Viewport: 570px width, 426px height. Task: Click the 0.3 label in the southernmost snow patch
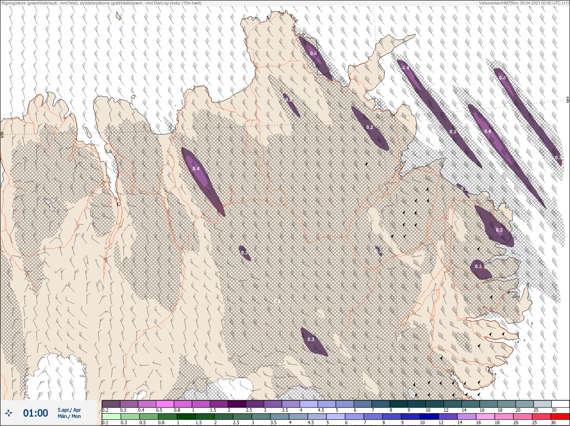pyautogui.click(x=311, y=339)
